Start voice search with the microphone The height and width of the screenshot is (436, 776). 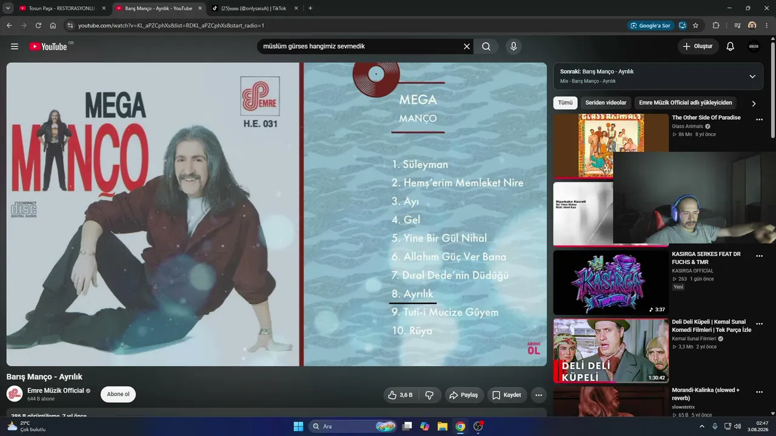513,46
